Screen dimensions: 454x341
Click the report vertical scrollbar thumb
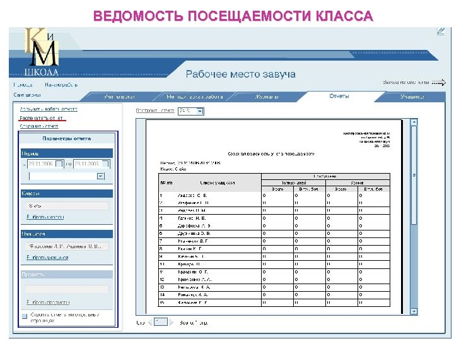pyautogui.click(x=414, y=175)
